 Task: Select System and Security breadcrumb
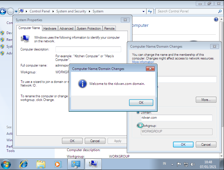coord(71,11)
